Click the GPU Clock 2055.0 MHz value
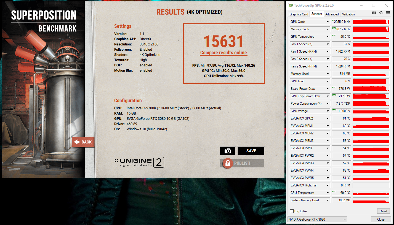Image resolution: width=394 pixels, height=225 pixels. [341, 22]
